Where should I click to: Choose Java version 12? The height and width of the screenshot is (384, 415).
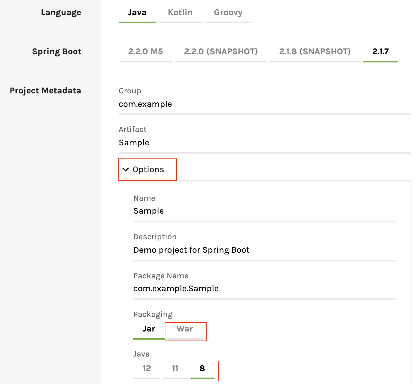pyautogui.click(x=147, y=369)
